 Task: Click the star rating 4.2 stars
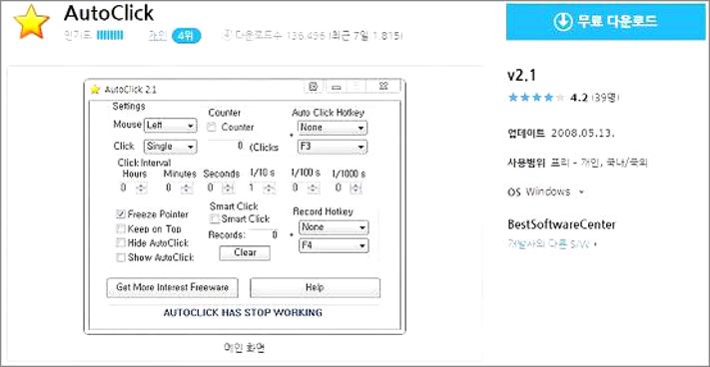(x=536, y=97)
